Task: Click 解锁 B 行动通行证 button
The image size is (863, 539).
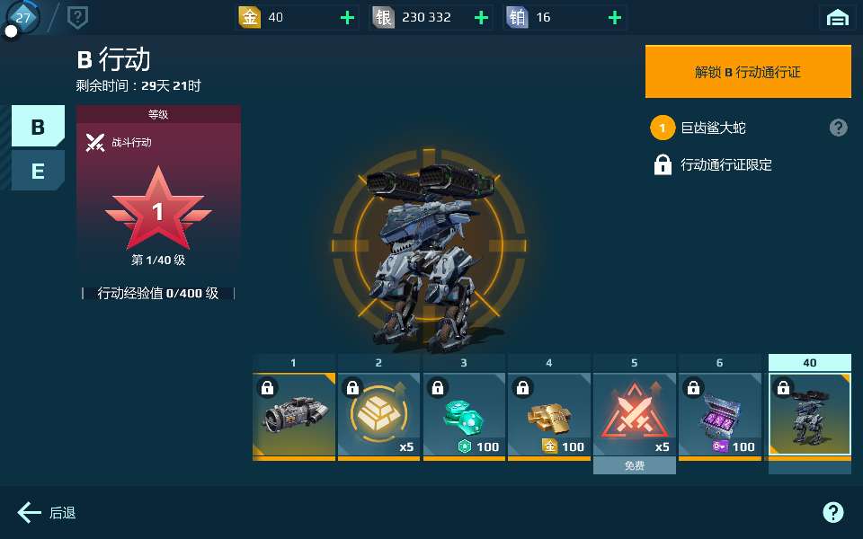Action: tap(748, 72)
